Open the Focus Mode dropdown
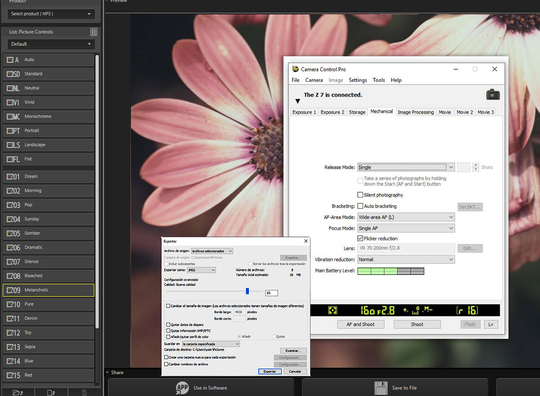Screen dimensions: 540x396 pos(406,229)
